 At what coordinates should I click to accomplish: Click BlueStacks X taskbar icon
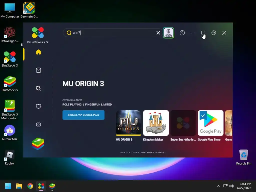[41, 186]
